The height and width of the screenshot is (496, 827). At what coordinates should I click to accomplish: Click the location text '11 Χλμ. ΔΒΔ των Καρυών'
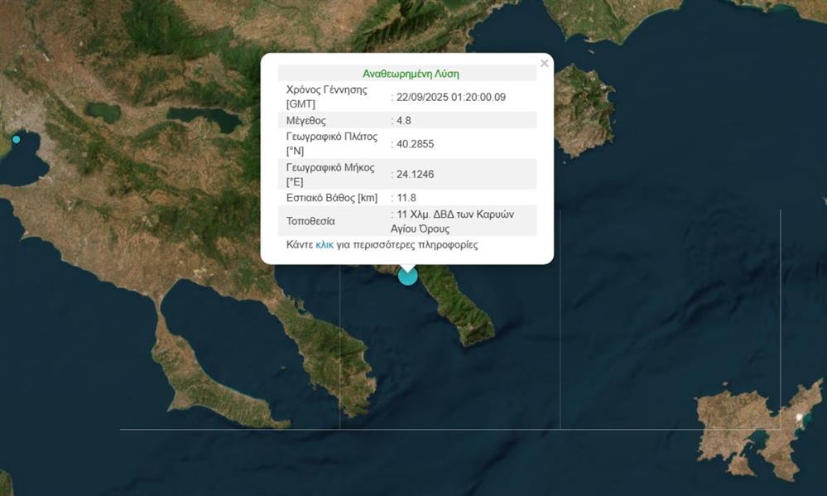[x=455, y=214]
